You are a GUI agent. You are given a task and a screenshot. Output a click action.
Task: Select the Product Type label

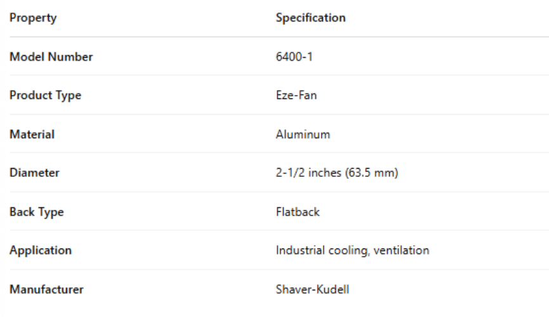pyautogui.click(x=45, y=96)
